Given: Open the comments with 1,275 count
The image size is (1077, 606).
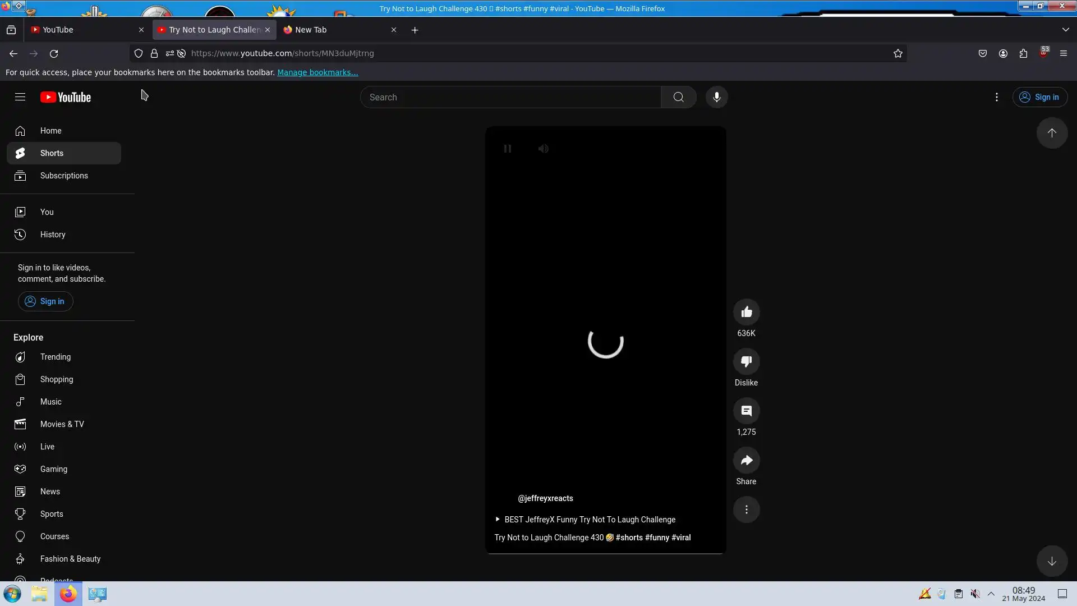Looking at the screenshot, I should (746, 411).
